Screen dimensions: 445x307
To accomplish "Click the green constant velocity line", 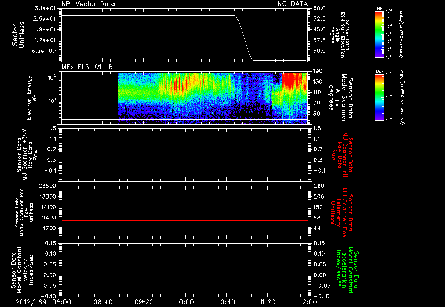I will pos(184,275).
